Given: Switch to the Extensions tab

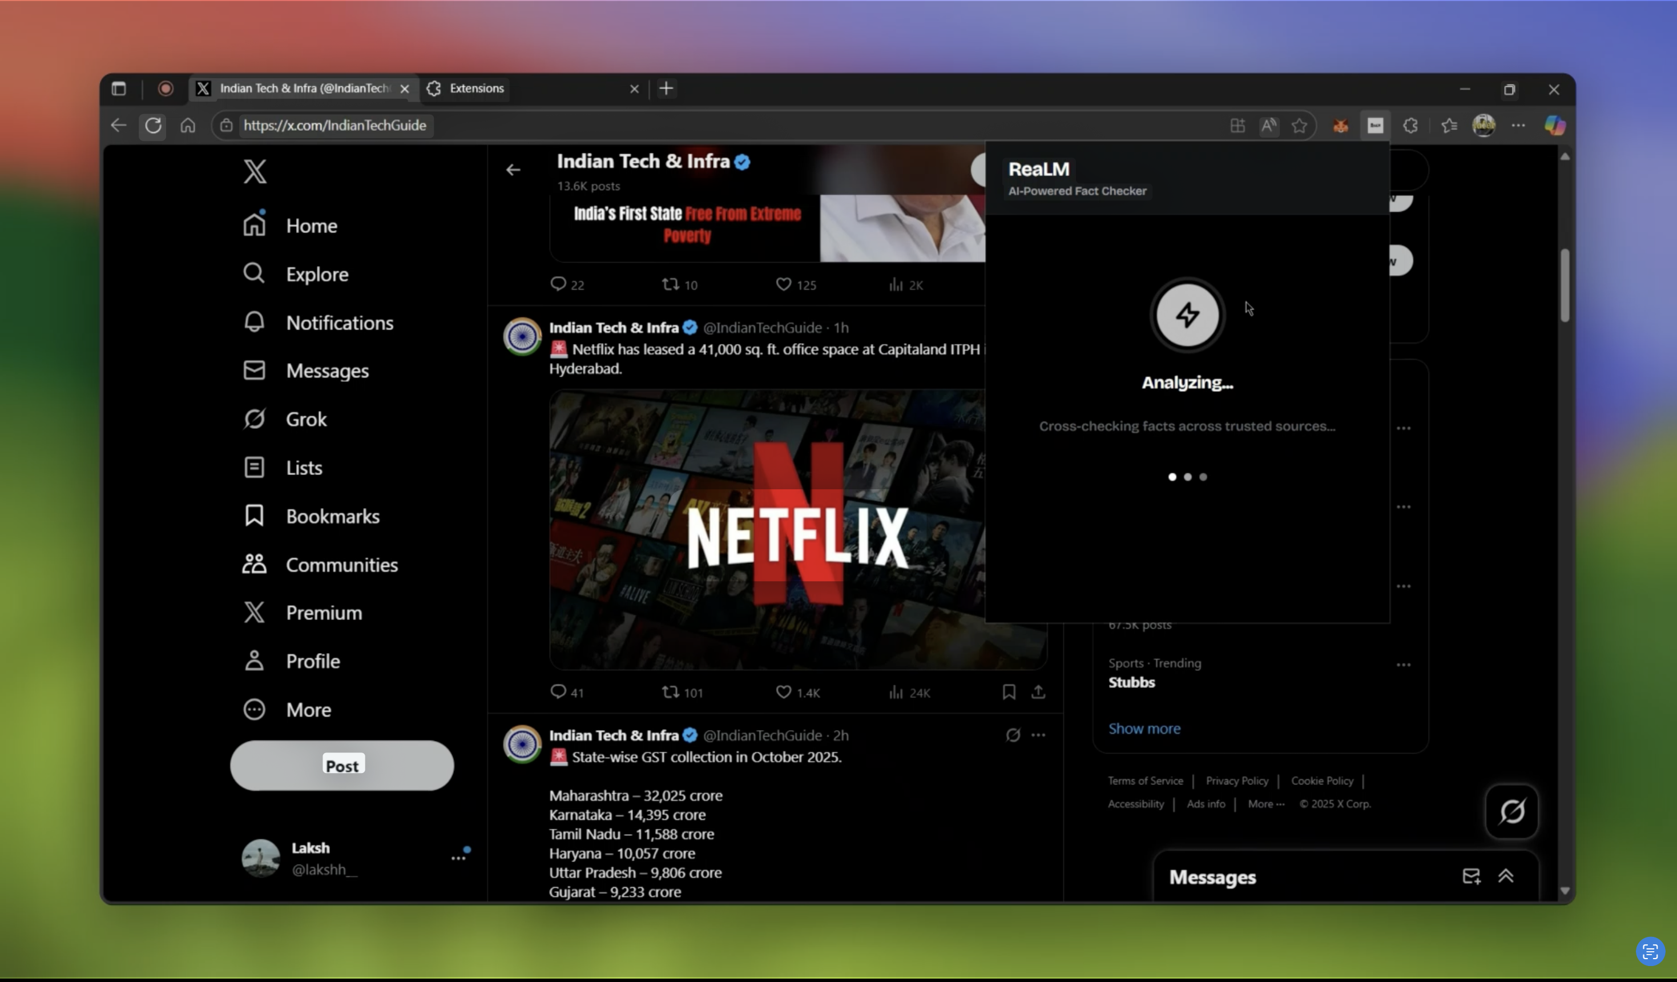Looking at the screenshot, I should click(x=477, y=88).
